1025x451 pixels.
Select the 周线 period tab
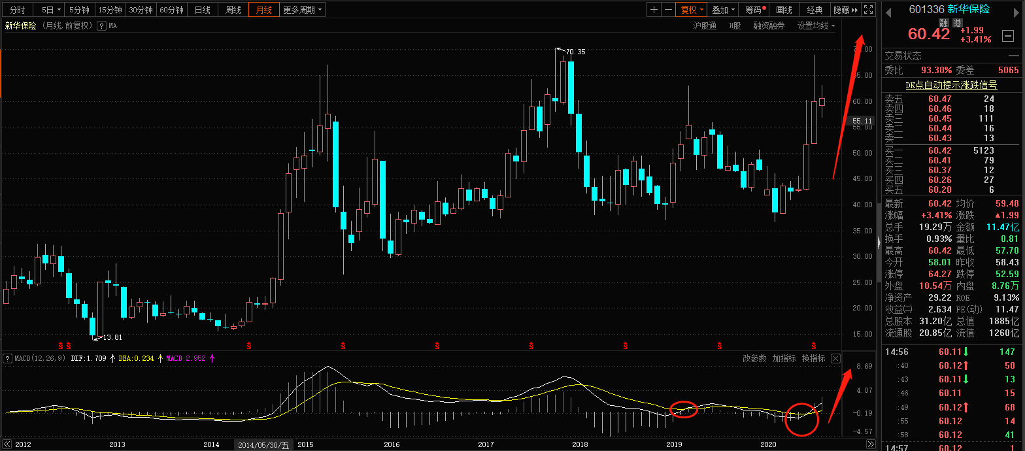233,10
